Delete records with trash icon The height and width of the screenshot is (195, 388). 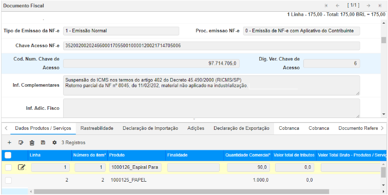pyautogui.click(x=32, y=143)
